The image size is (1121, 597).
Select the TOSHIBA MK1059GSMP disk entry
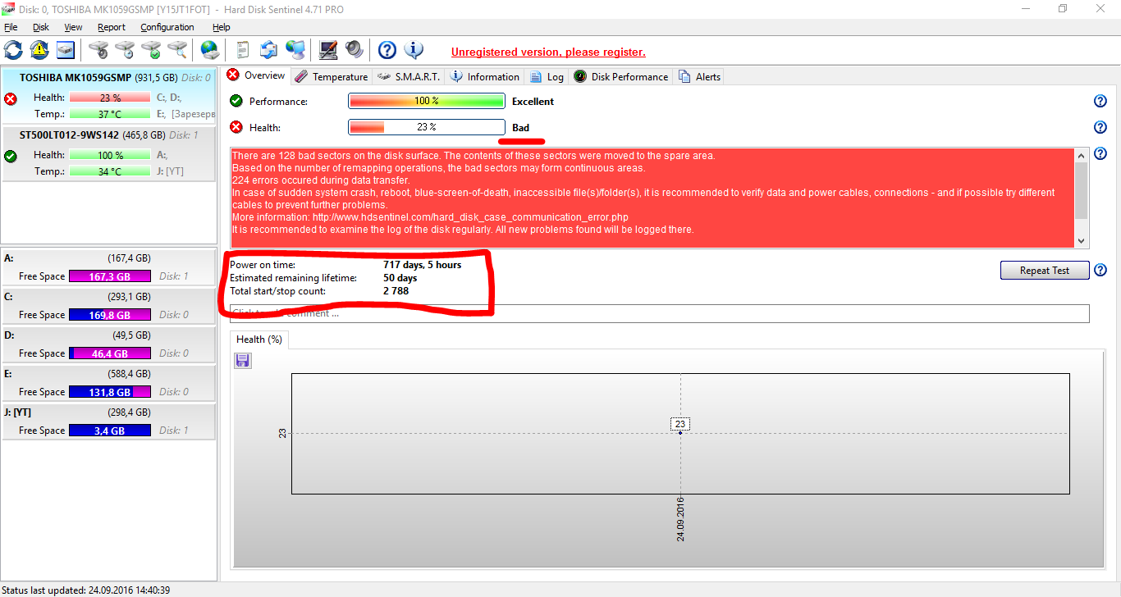click(108, 97)
